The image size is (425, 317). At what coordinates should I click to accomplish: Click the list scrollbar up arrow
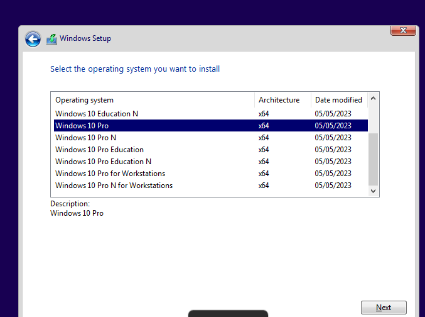(374, 98)
